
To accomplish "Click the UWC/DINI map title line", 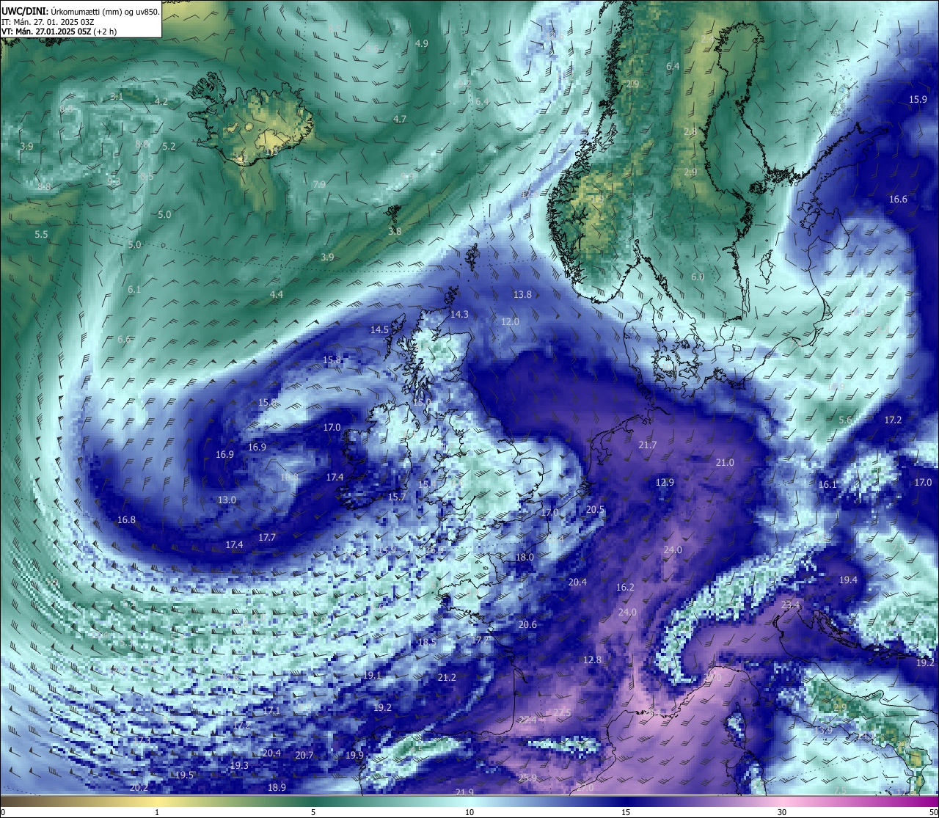I will point(80,12).
